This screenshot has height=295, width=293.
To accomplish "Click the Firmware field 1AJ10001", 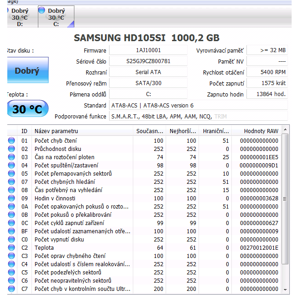I will click(x=148, y=50).
